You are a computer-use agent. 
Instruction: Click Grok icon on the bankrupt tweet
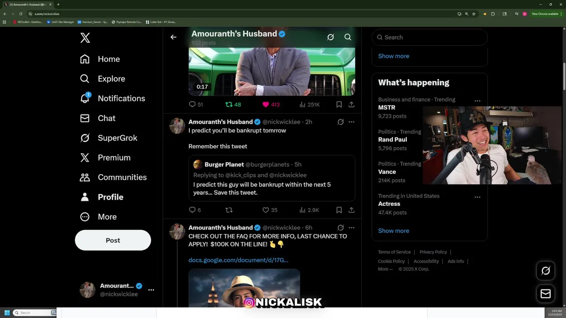click(x=340, y=122)
